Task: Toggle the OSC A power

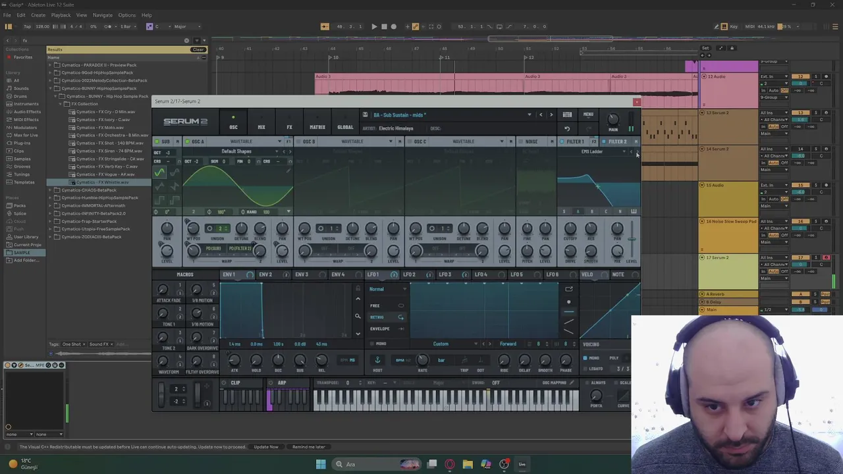Action: [x=188, y=142]
